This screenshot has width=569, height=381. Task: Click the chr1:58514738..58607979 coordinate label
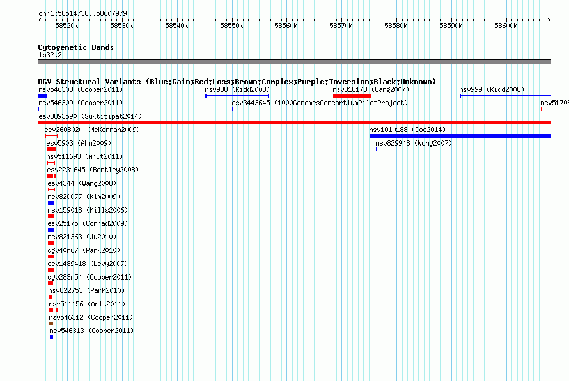[82, 14]
